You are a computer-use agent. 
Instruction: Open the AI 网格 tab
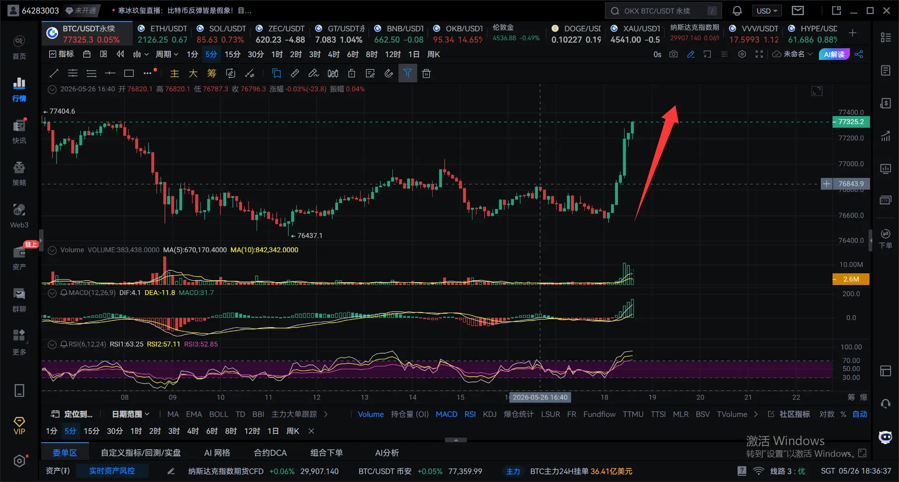pyautogui.click(x=217, y=453)
